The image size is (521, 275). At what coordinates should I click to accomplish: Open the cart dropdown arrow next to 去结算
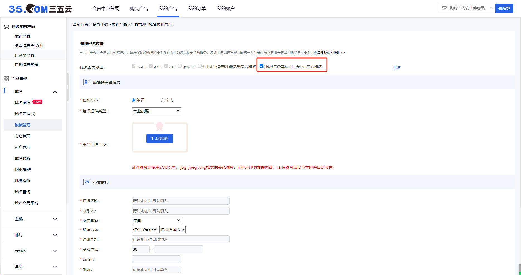tap(492, 8)
